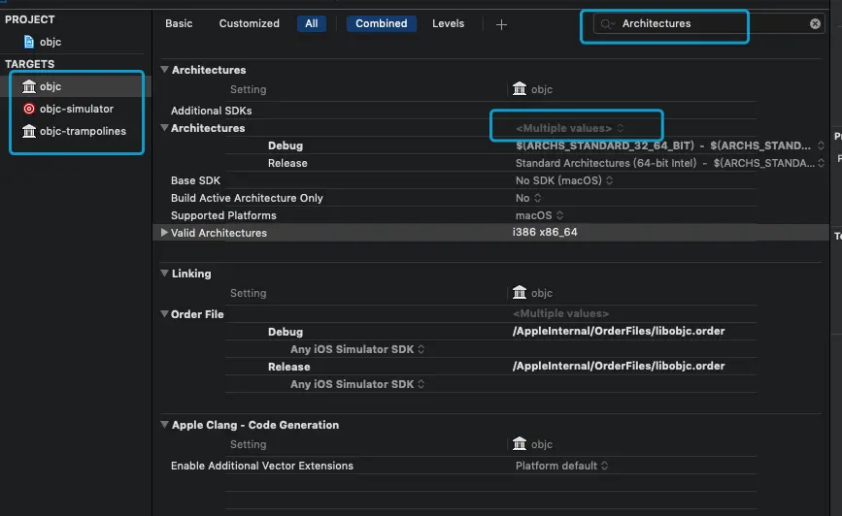
Task: Open Enable Additional Vector Extensions dropdown
Action: (562, 466)
